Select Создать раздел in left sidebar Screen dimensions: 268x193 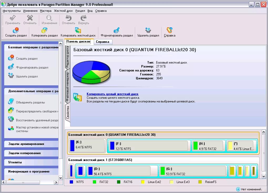tap(27, 59)
